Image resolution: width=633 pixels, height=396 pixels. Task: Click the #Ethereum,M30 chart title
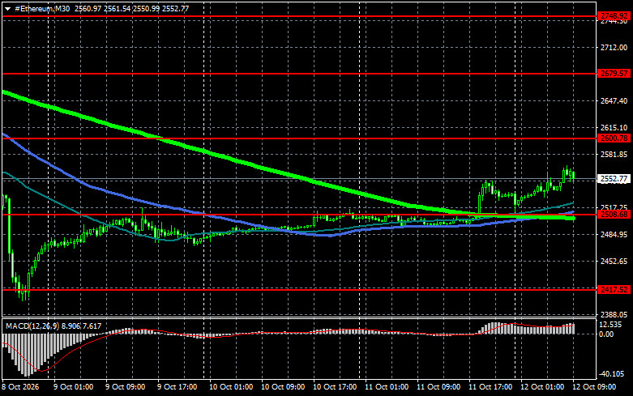[x=42, y=8]
